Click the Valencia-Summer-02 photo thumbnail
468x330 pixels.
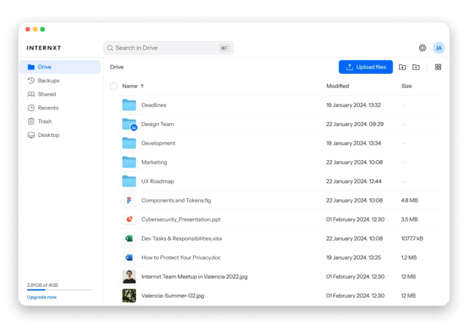tap(129, 296)
